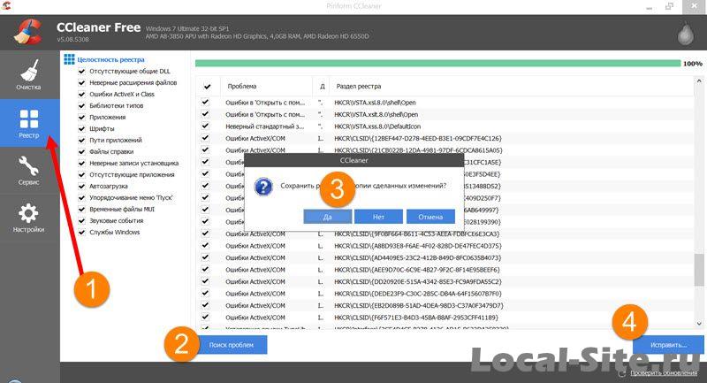Select row with CLSID {DEDE23F9-C30C-285C-DB4A-64F1560787F0}
Screen dimensions: 707x383
(x=445, y=294)
